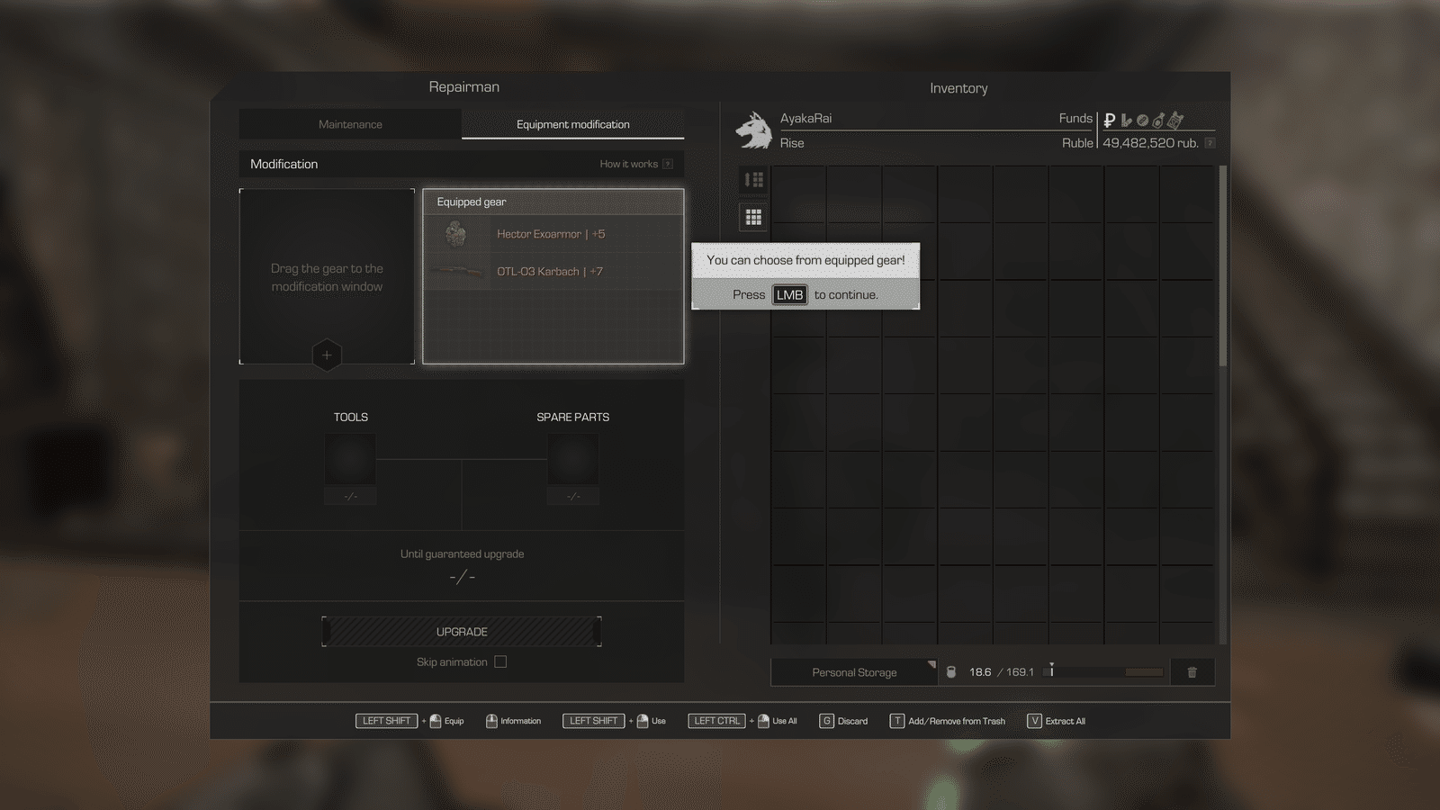Switch to the Maintenance tab

350,124
